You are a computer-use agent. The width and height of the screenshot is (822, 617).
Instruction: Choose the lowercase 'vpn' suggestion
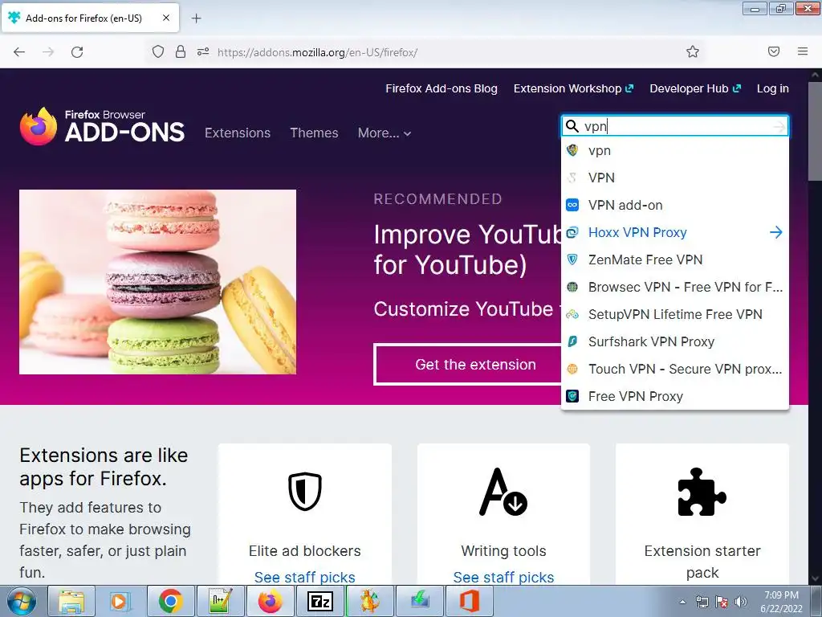coord(674,150)
